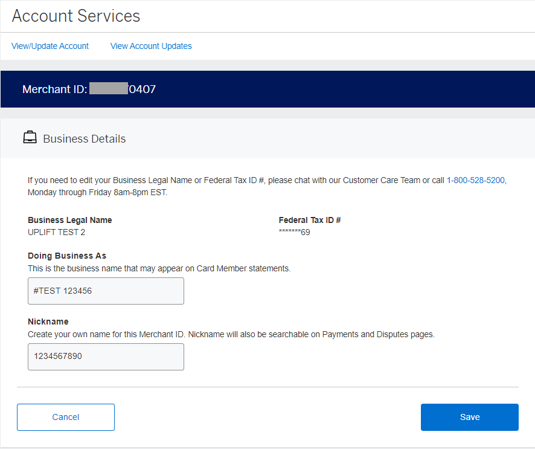Click inside the Doing Business As field
The image size is (535, 449).
coord(106,291)
